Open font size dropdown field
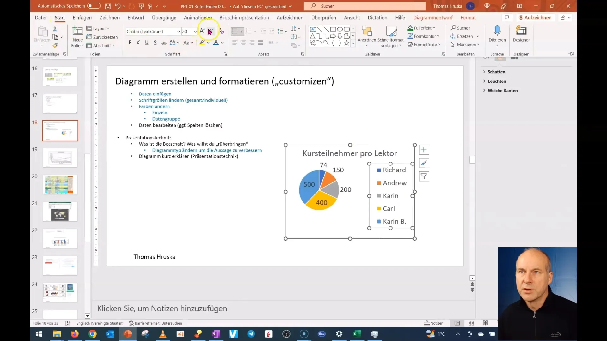This screenshot has width=607, height=341. 195,31
